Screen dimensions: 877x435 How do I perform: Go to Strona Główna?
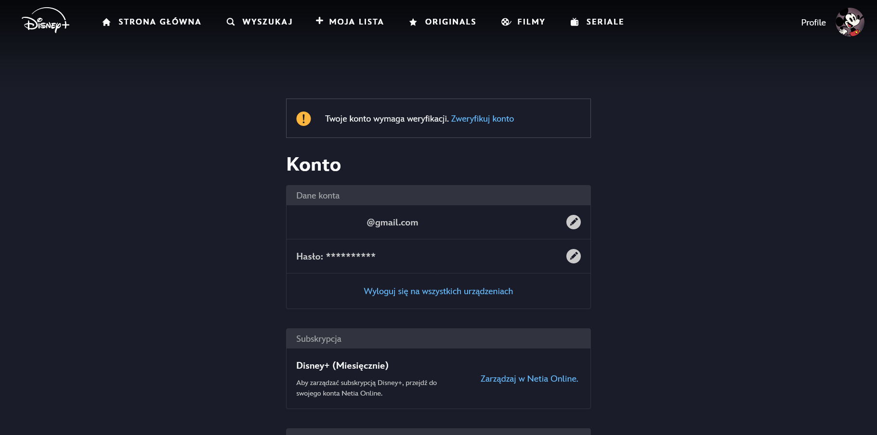(x=159, y=22)
